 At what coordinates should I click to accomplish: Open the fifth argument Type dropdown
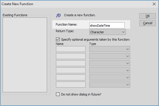pos(110,77)
